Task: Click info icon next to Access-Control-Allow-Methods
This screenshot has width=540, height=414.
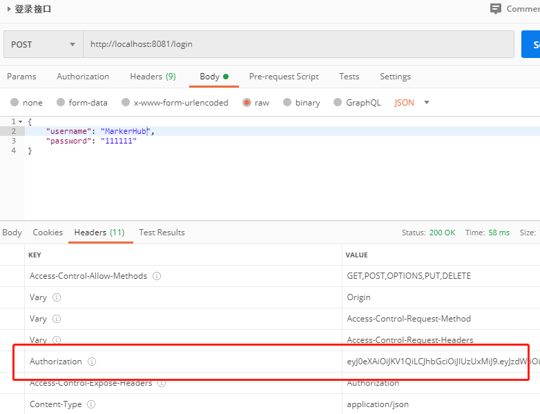Action: click(x=157, y=276)
